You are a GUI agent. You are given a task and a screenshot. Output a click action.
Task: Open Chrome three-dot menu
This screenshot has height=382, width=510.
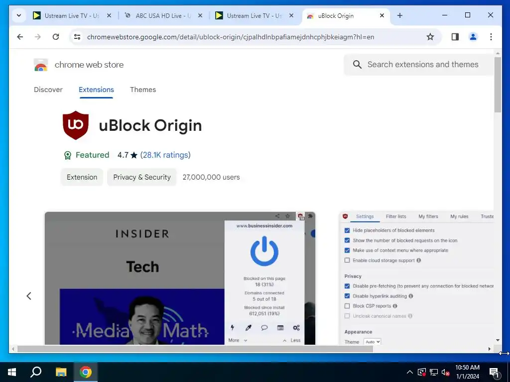(x=491, y=37)
